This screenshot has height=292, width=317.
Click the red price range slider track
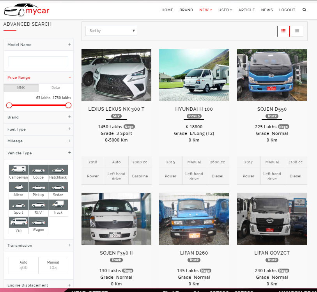pos(39,105)
